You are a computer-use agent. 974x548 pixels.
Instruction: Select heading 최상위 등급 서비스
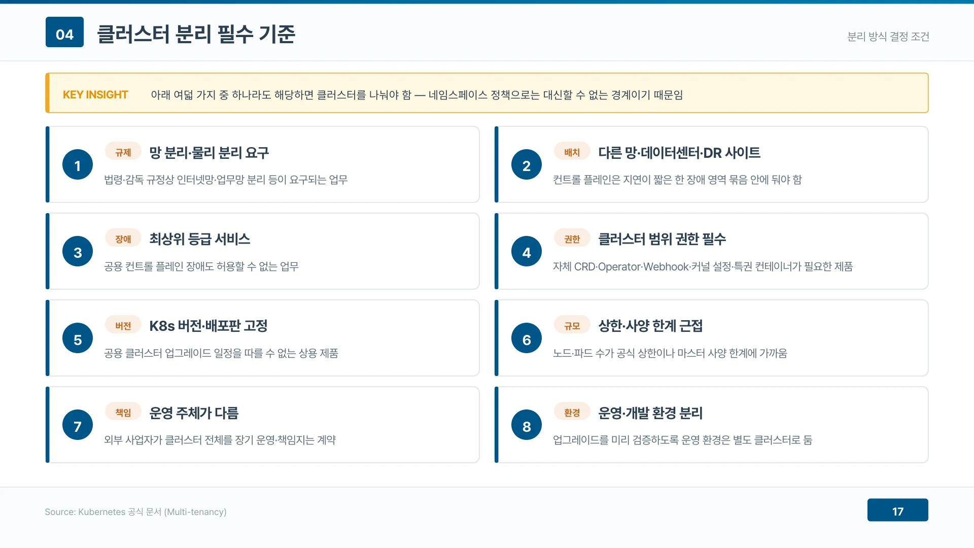pos(199,239)
